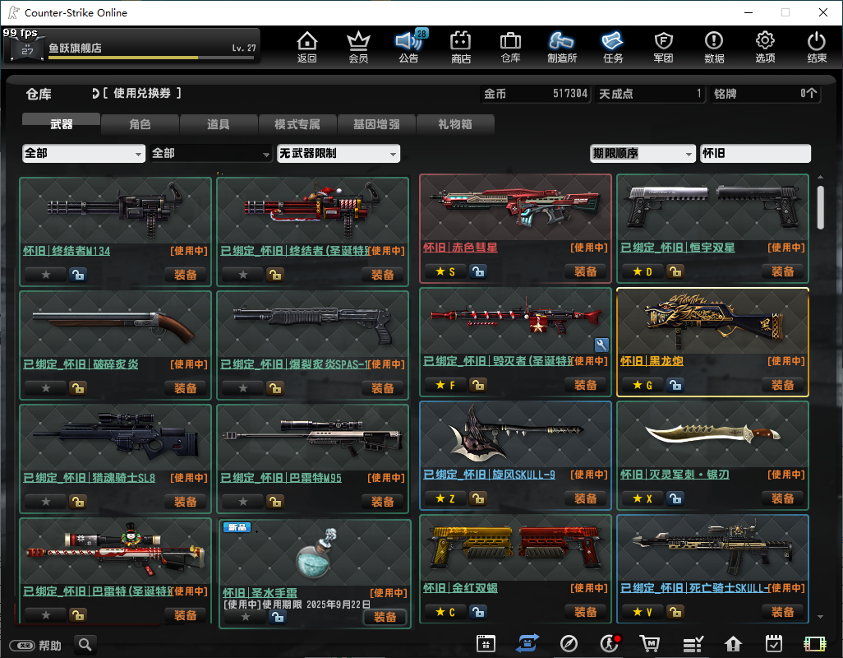This screenshot has width=843, height=658.
Task: Equip the 怀旧|圣水手雷 grenade
Action: coord(385,617)
